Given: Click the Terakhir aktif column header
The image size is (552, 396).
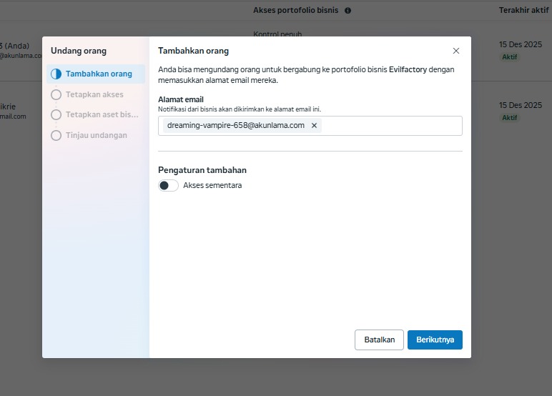Looking at the screenshot, I should [x=523, y=11].
